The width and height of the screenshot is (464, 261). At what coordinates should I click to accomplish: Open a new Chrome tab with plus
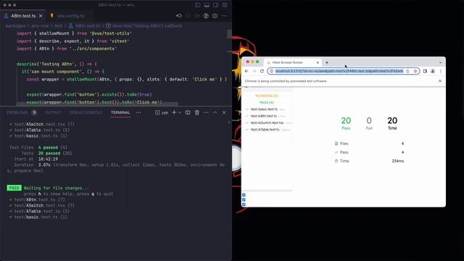tap(327, 62)
